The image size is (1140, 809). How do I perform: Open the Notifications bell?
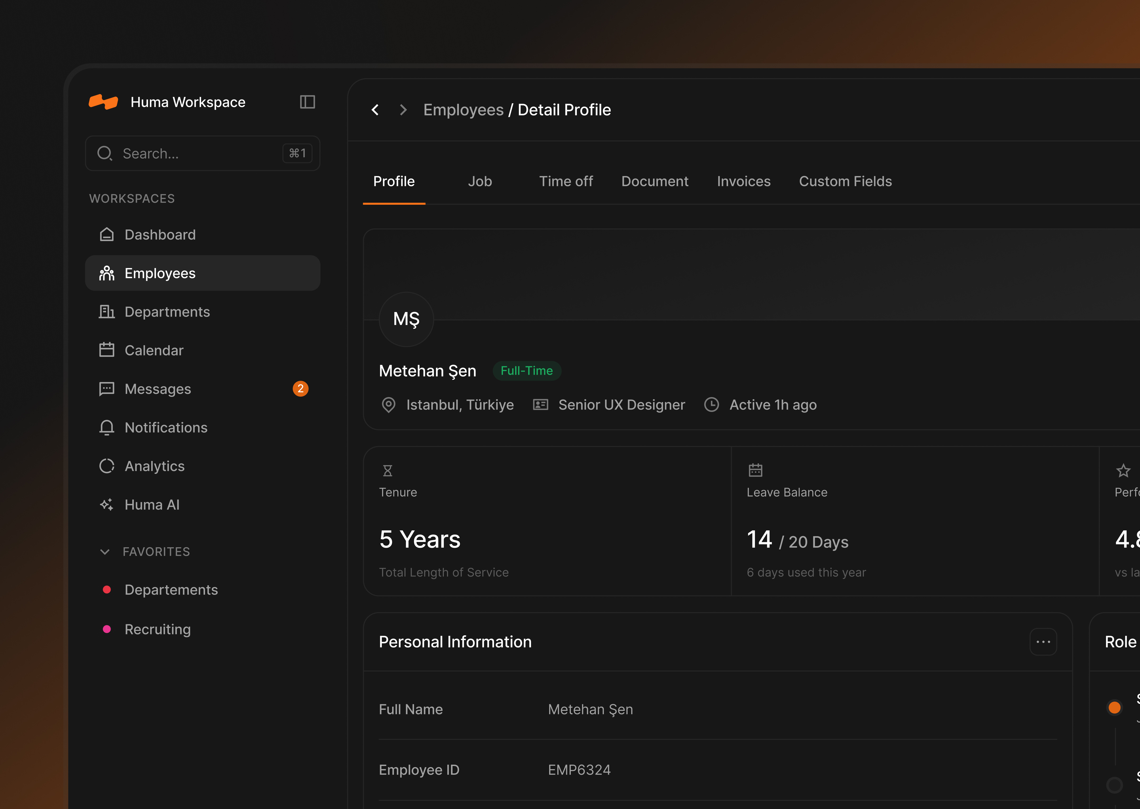(x=166, y=427)
